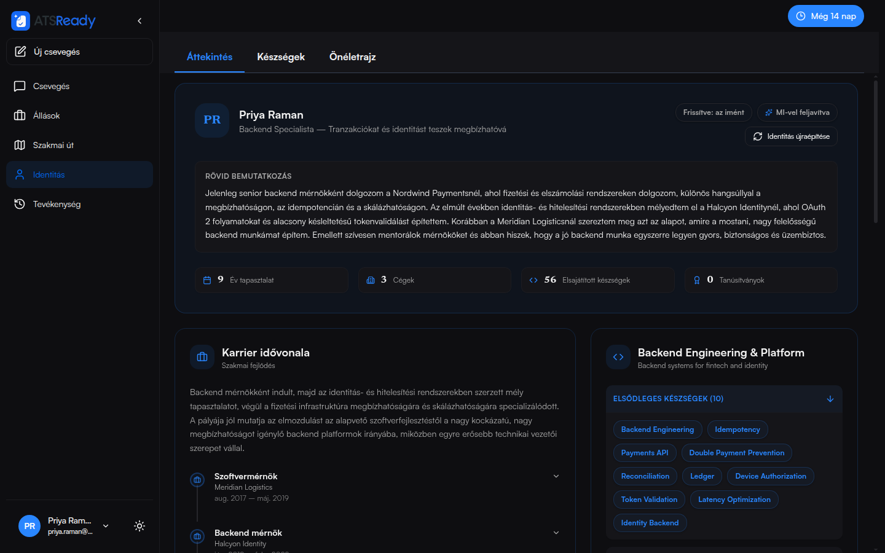The image size is (885, 553).
Task: Click the 9 Év tapasztalat stat card
Action: coord(272,280)
